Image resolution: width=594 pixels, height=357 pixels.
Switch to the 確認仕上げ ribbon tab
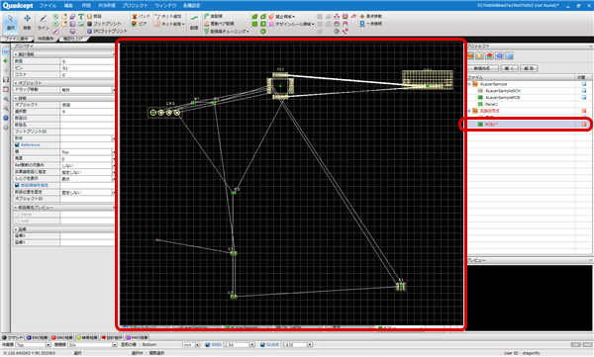[x=72, y=39]
